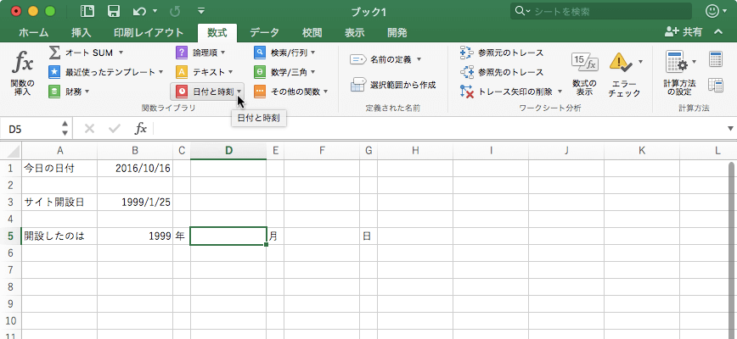Click the Save icon in title bar
The height and width of the screenshot is (339, 737).
click(x=113, y=12)
